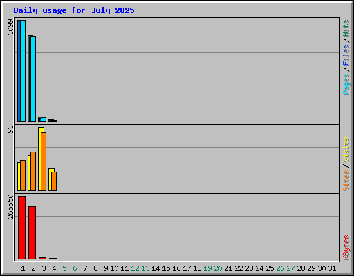Click day 2 on the x-axis
354x276 pixels.
click(x=33, y=268)
